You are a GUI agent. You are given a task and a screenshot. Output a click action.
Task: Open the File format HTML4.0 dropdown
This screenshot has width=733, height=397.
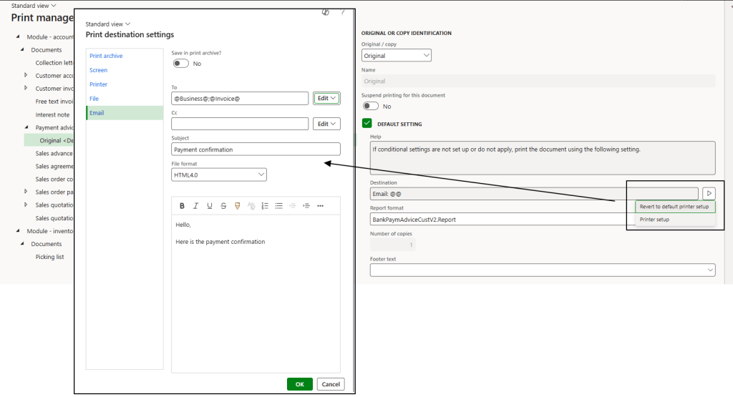tap(219, 175)
